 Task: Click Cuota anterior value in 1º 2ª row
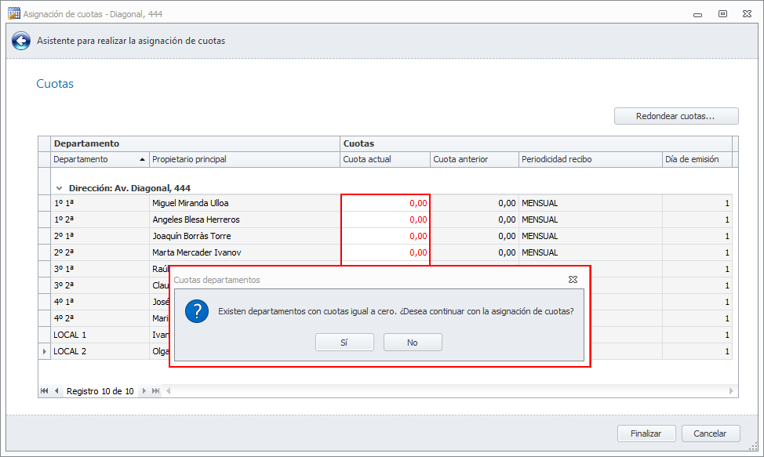click(x=475, y=220)
